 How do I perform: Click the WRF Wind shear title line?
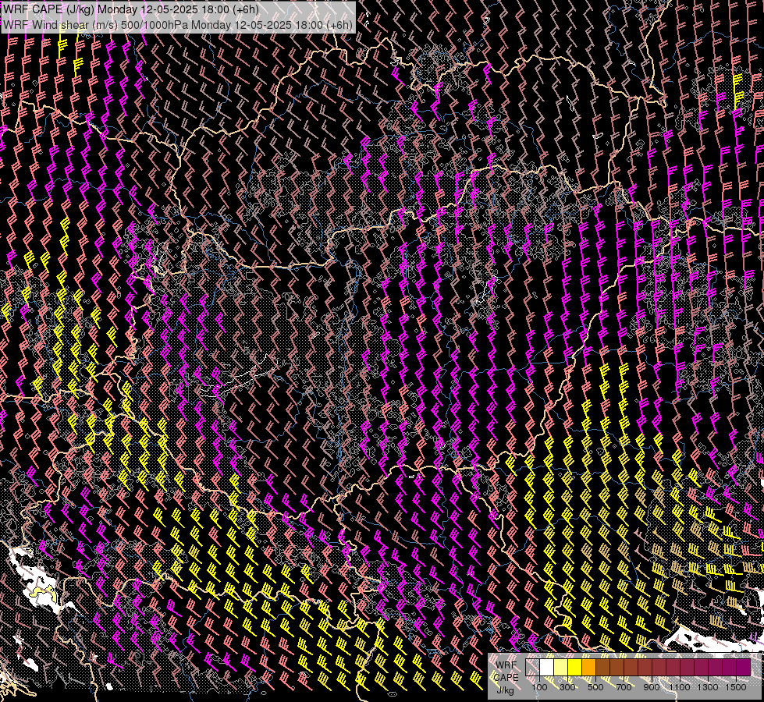pyautogui.click(x=177, y=25)
